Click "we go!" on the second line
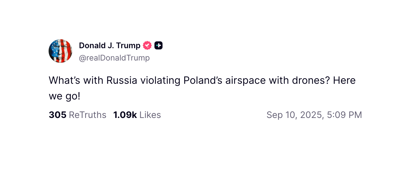 64,96
